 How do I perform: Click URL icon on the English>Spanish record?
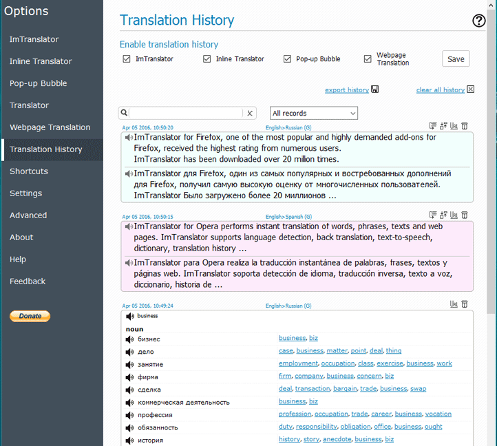coord(454,215)
